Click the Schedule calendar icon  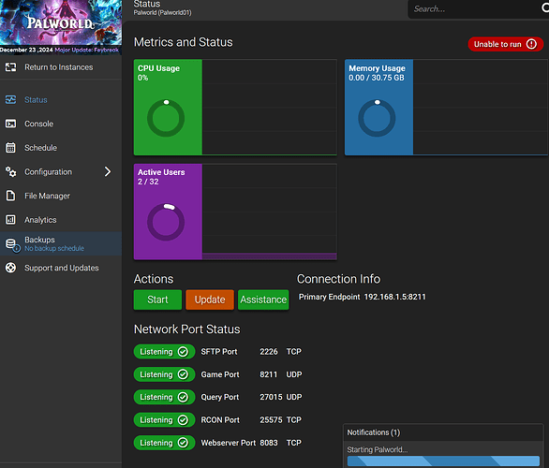pos(10,148)
